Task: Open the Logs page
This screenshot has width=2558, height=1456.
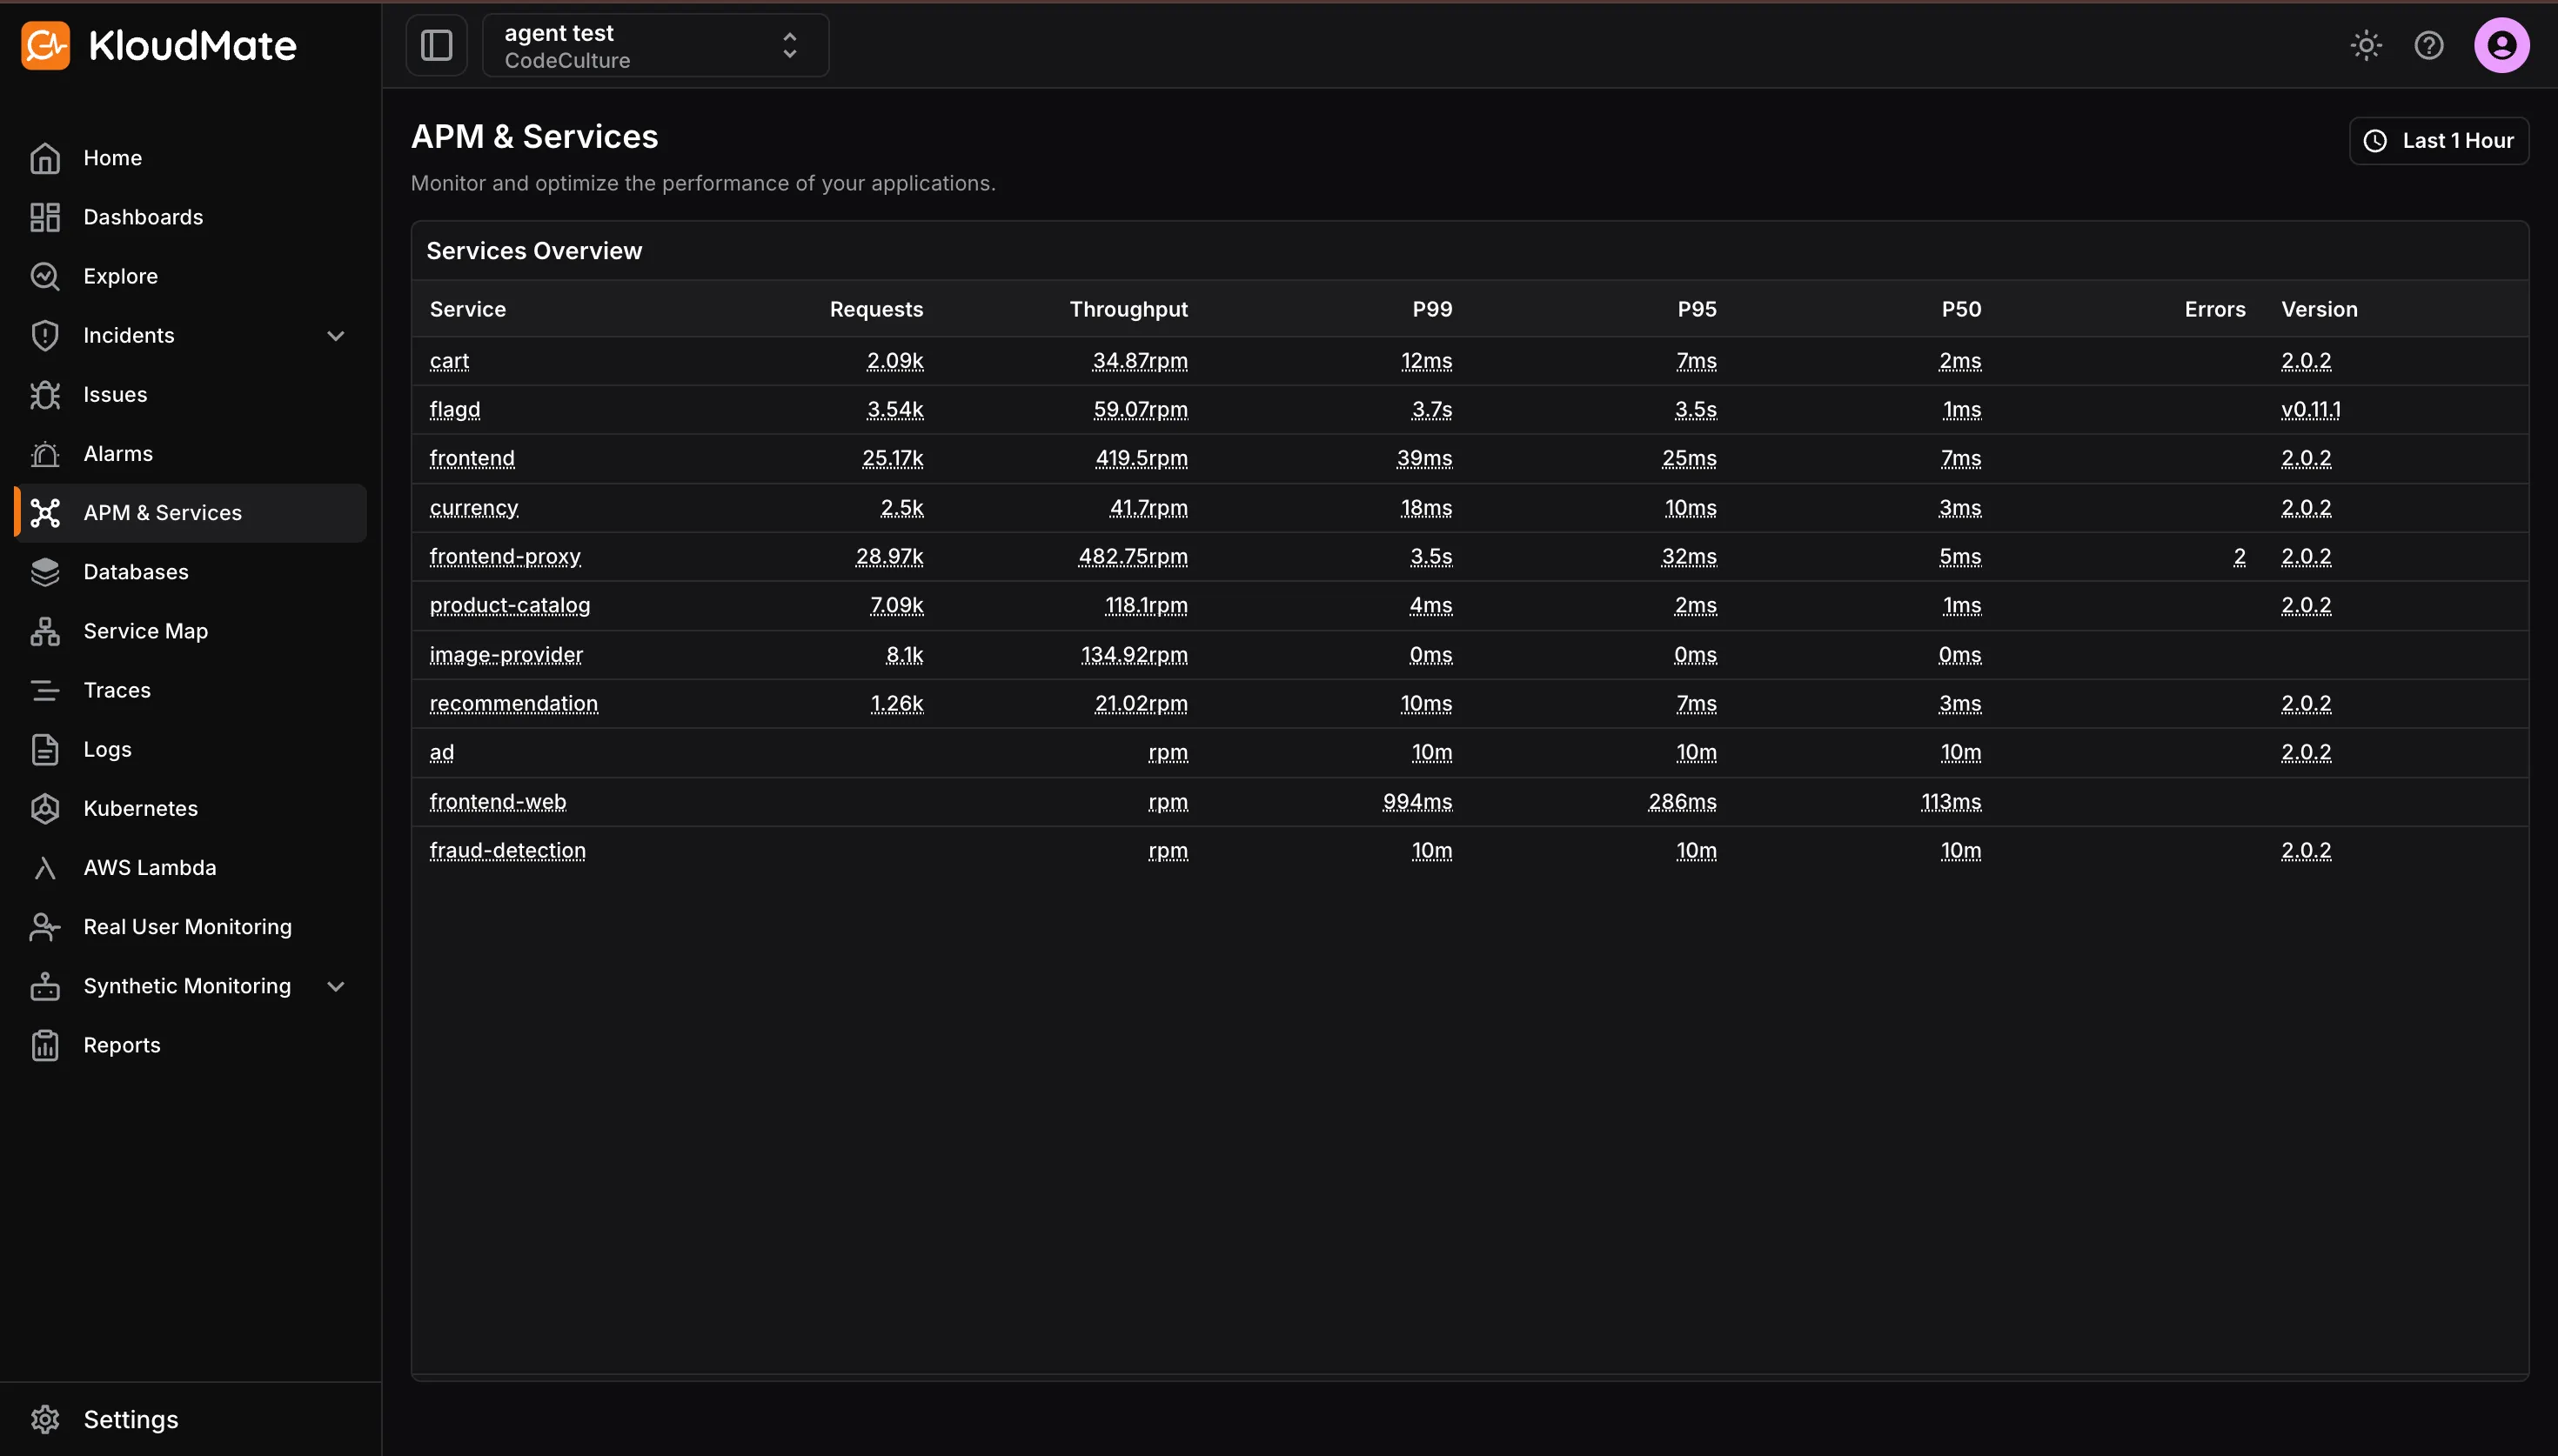Action: (190, 749)
